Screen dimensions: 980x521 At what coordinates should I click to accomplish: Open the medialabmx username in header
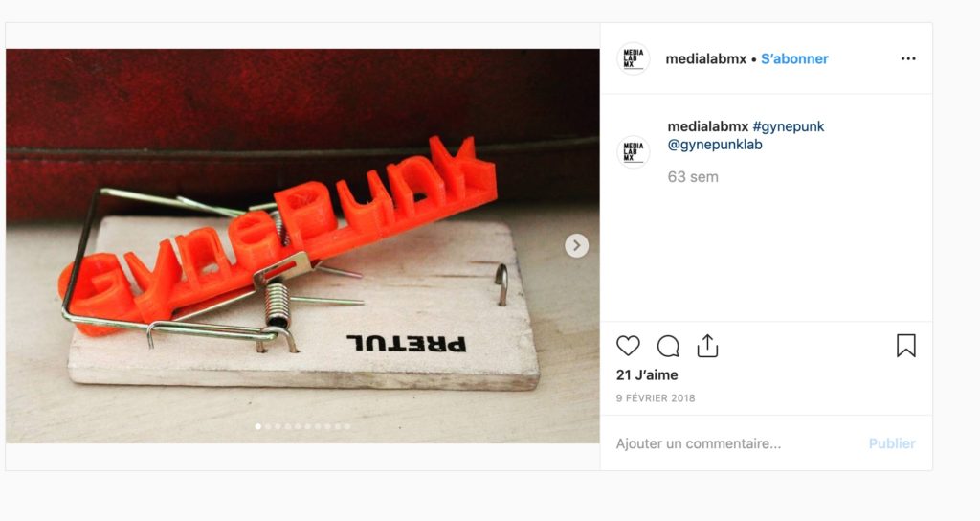pyautogui.click(x=705, y=58)
